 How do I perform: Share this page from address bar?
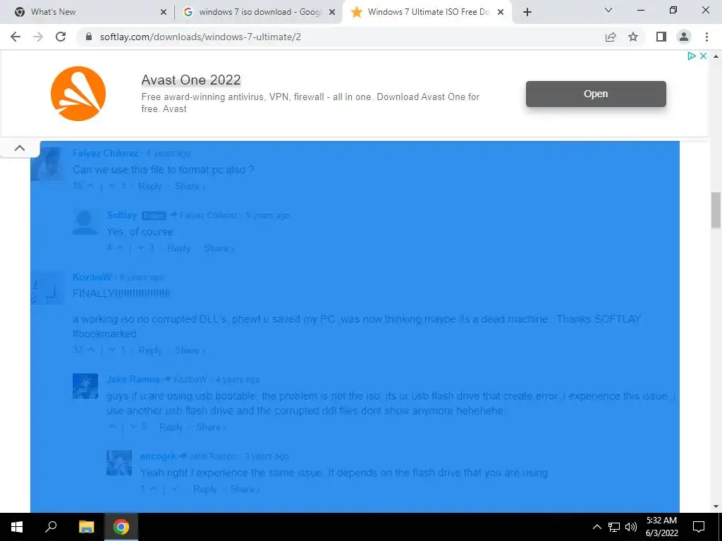click(x=611, y=37)
